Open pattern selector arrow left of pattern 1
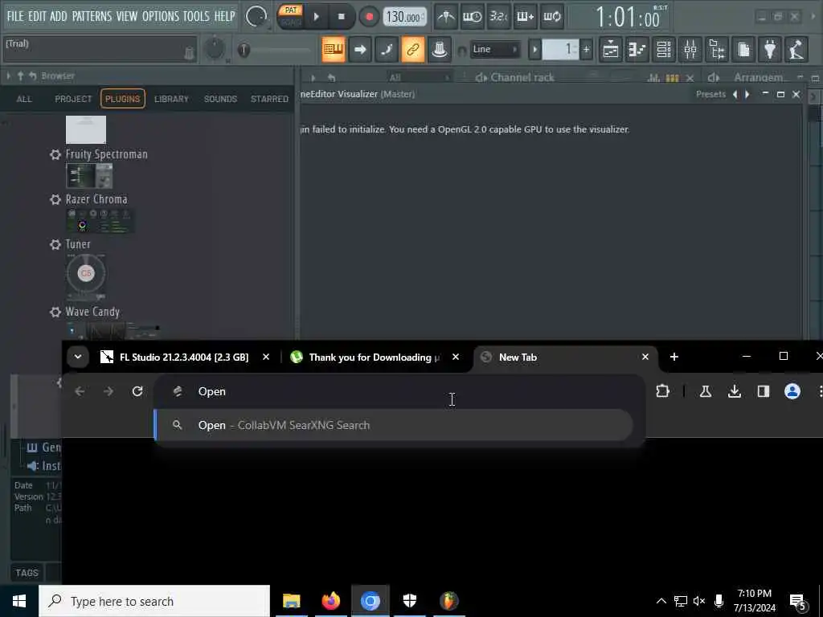The width and height of the screenshot is (823, 617). [534, 50]
